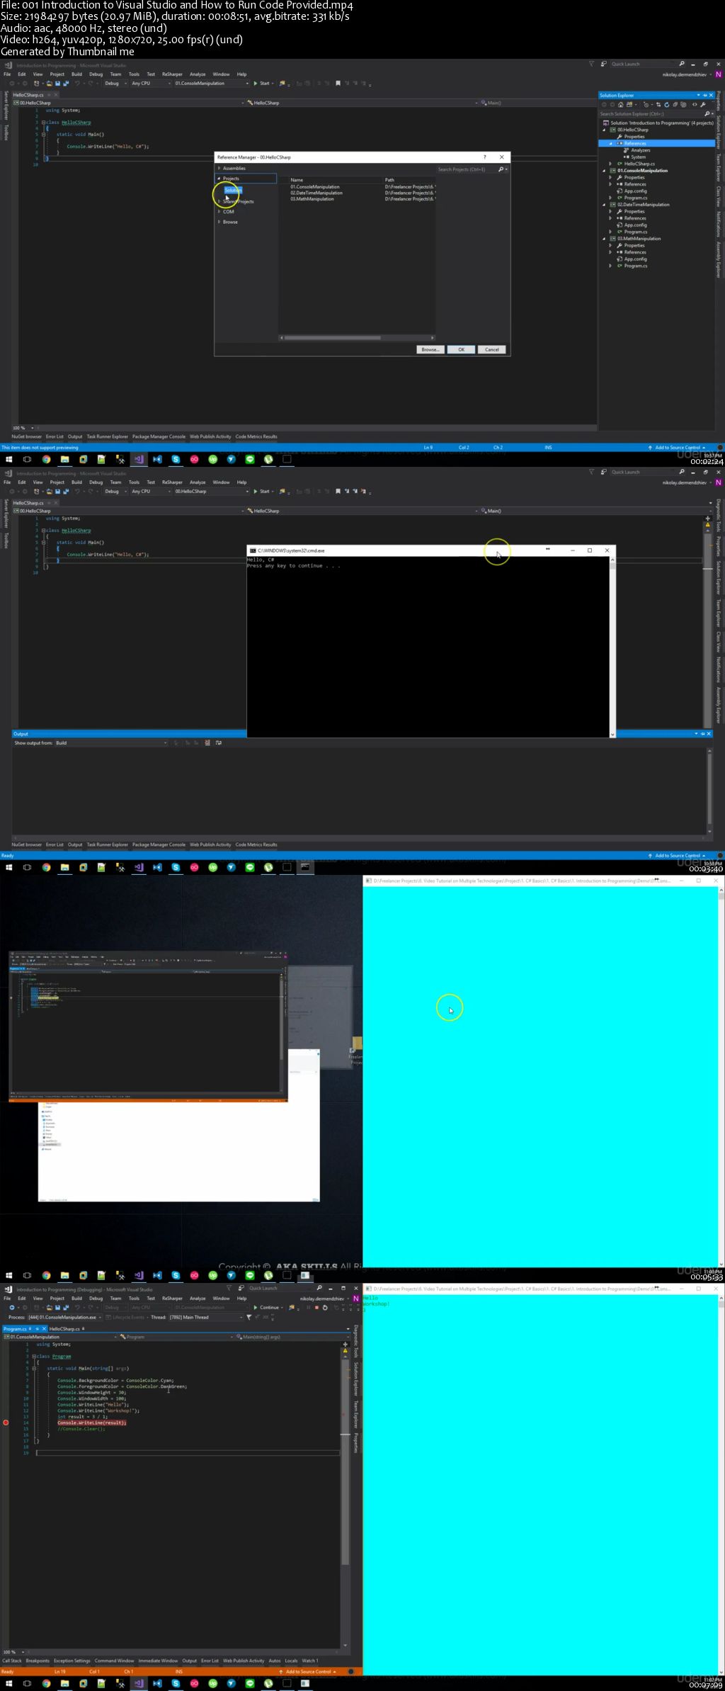
Task: Collapse the 03.MathManipulation project in Solution Explorer
Action: point(604,239)
